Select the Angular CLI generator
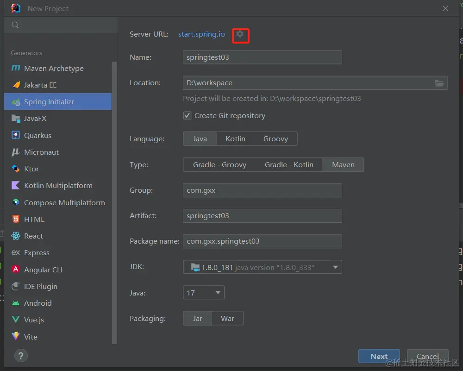The image size is (463, 371). tap(43, 270)
